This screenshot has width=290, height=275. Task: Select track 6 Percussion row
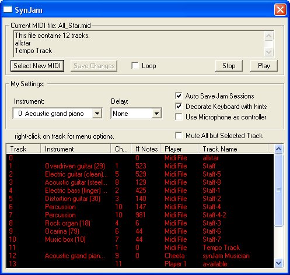pos(140,207)
